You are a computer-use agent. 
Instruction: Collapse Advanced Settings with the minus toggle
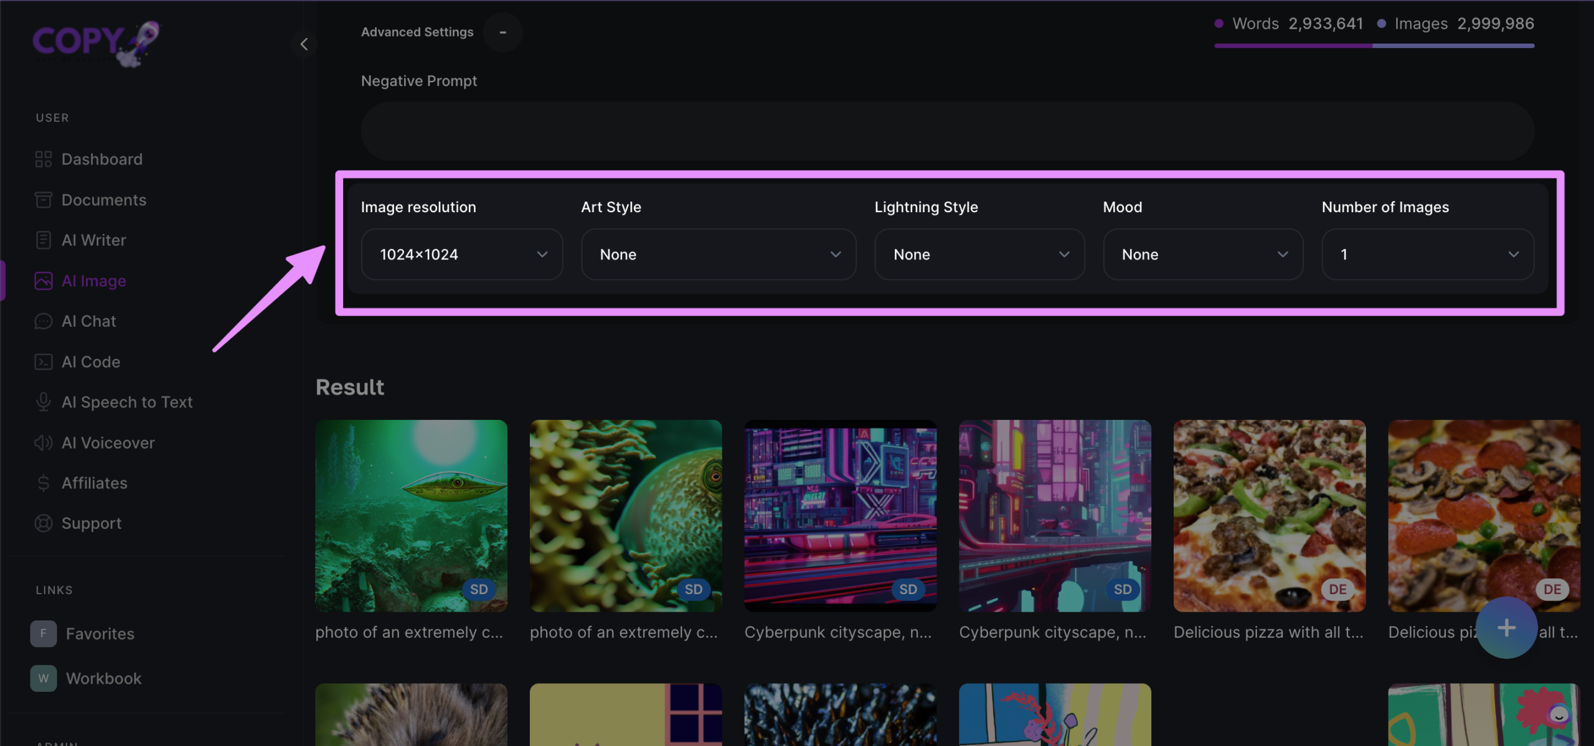(502, 32)
